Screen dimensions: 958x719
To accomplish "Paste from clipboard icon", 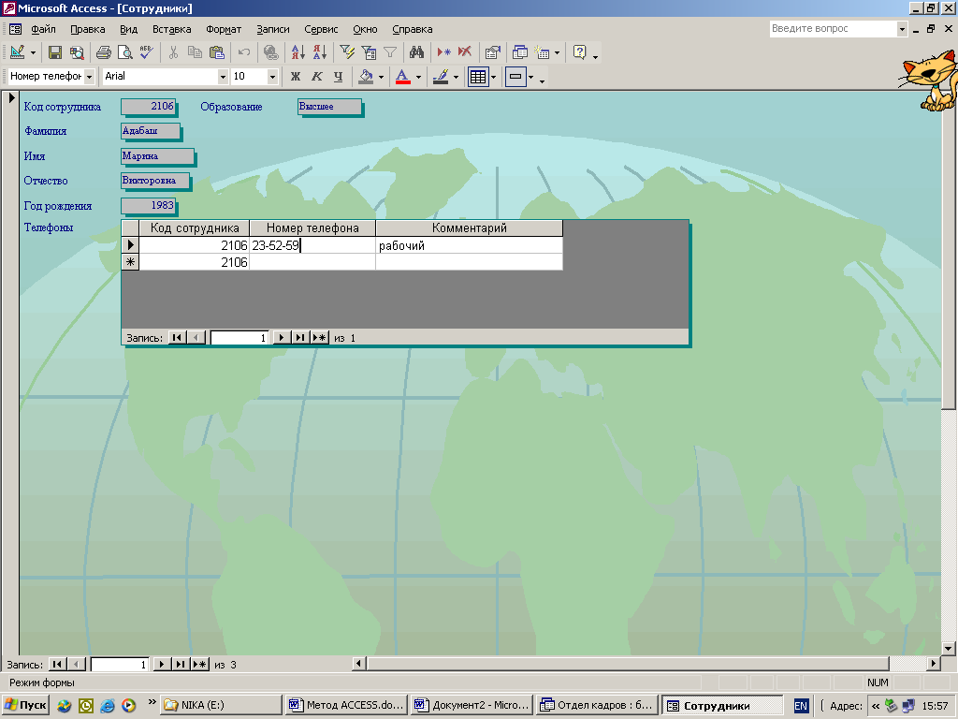I will 216,52.
